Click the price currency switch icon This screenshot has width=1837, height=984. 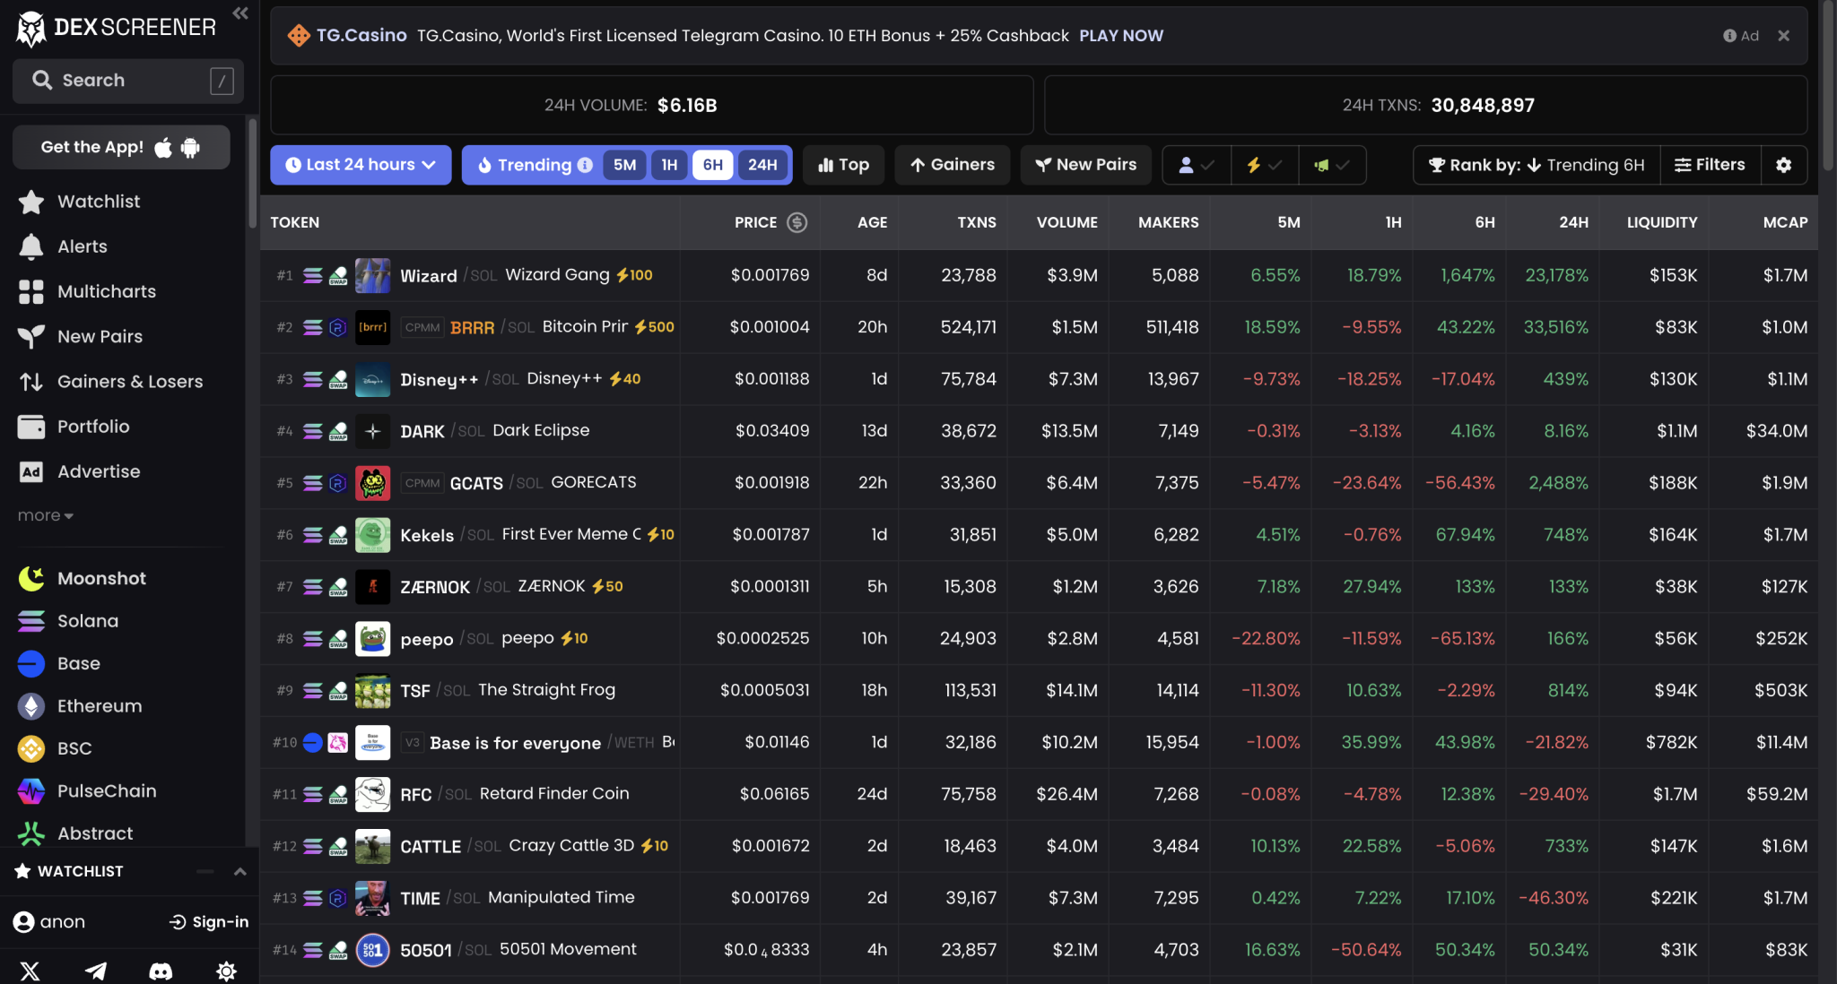pos(797,222)
